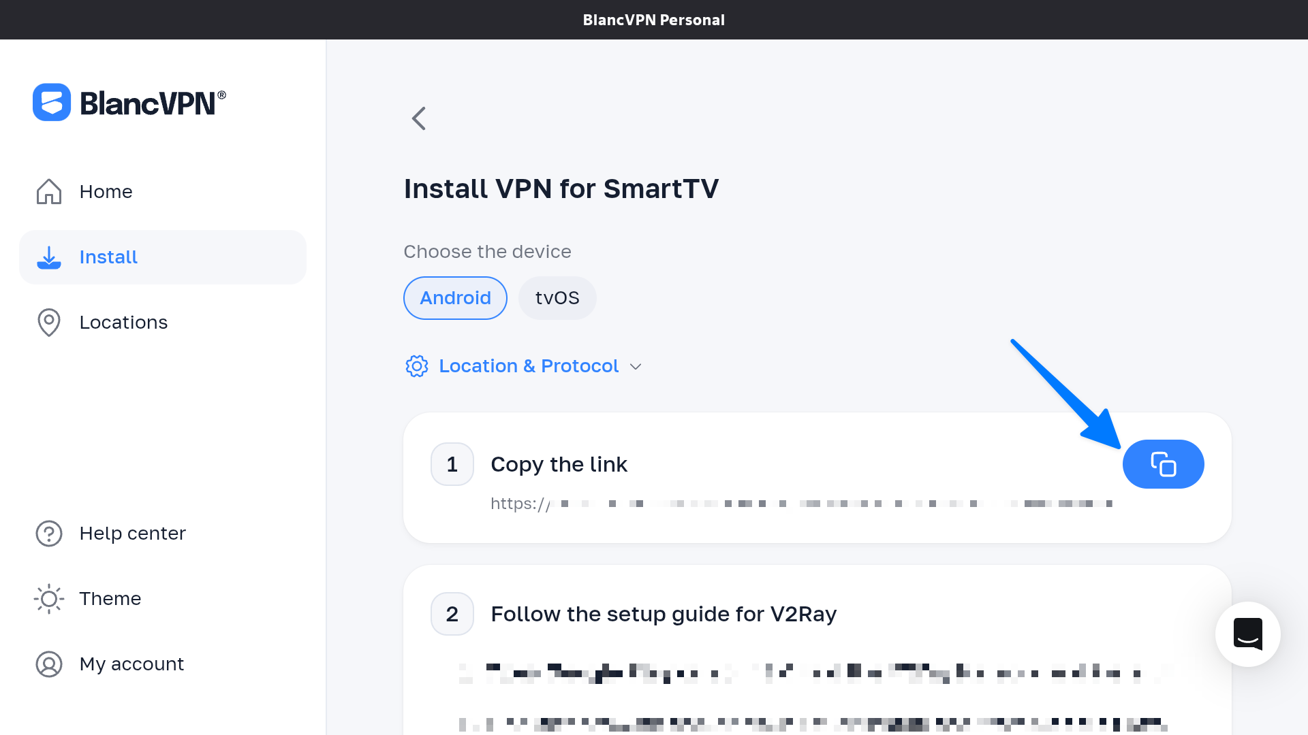The height and width of the screenshot is (735, 1308).
Task: Switch device to tvOS
Action: pos(557,298)
